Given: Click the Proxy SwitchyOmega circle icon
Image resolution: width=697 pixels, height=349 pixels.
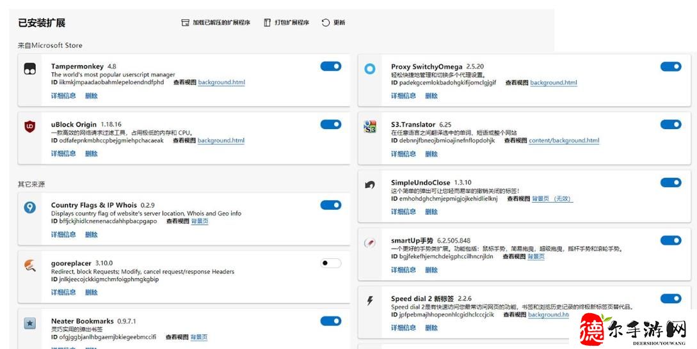Looking at the screenshot, I should pos(370,68).
